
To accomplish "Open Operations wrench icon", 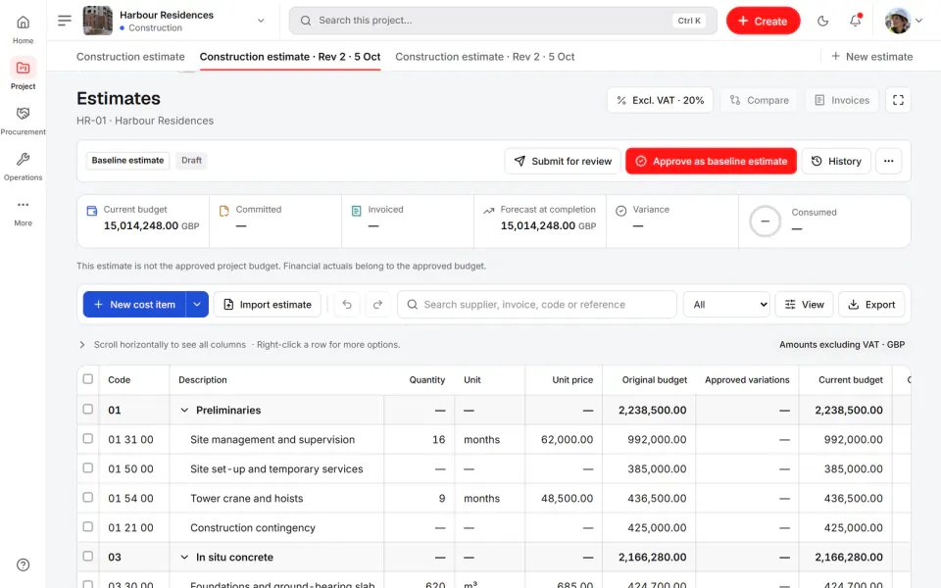I will click(x=23, y=159).
